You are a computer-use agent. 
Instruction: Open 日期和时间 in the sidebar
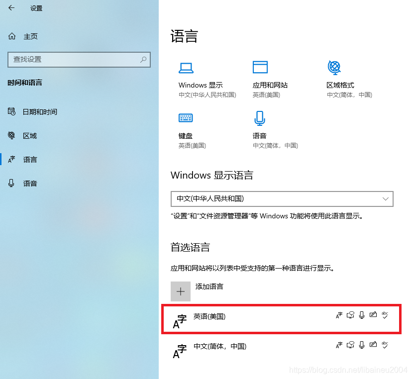[x=40, y=112]
